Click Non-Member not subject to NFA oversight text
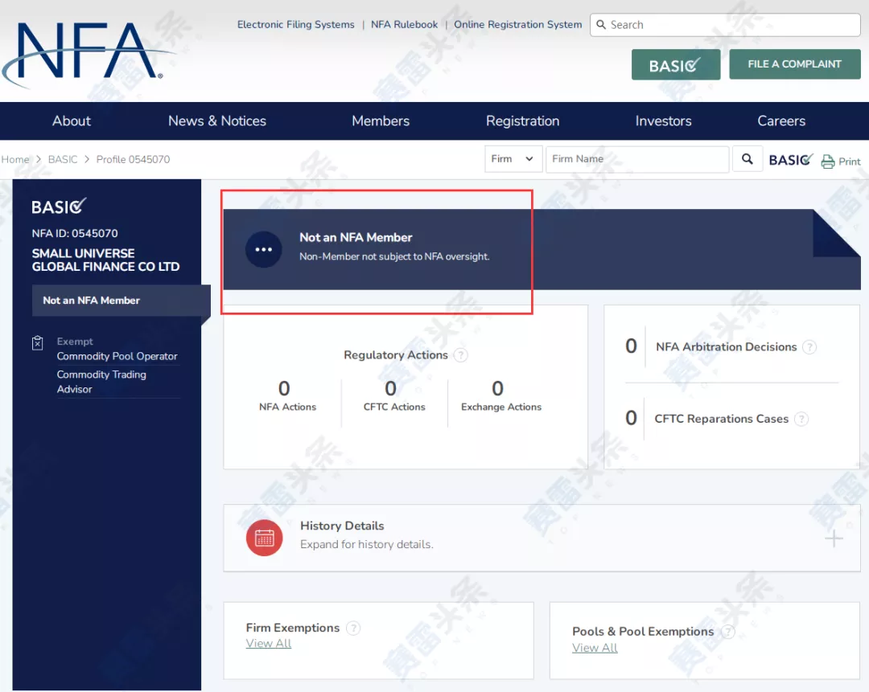 [x=394, y=257]
